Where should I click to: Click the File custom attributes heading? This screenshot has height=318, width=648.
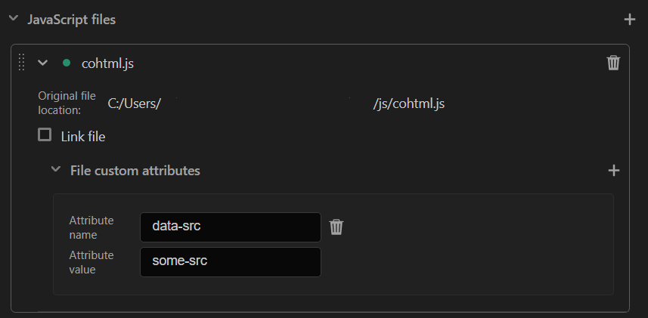coord(135,171)
